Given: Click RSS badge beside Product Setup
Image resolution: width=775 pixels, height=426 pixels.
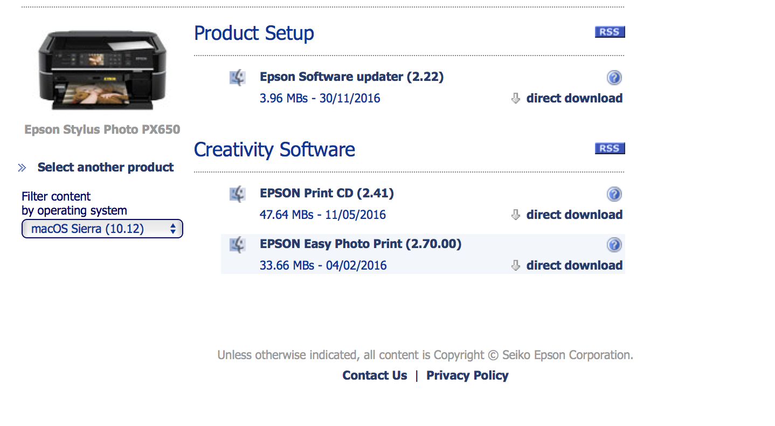Looking at the screenshot, I should coord(610,32).
